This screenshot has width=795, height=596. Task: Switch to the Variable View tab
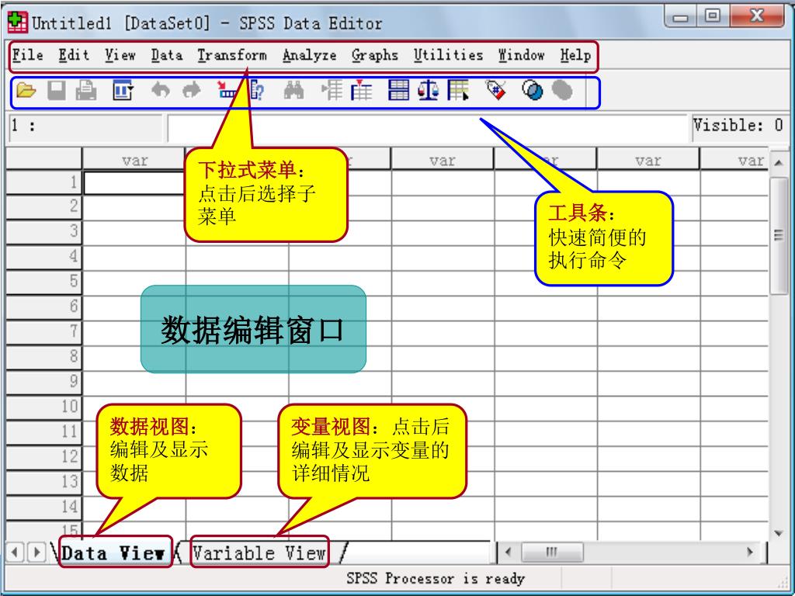point(259,553)
